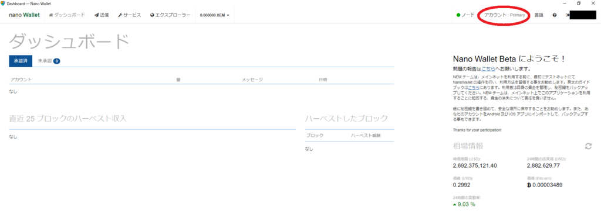This screenshot has height=214, width=601.
Task: Click the ハーベストしたブロック heading
Action: (346, 119)
